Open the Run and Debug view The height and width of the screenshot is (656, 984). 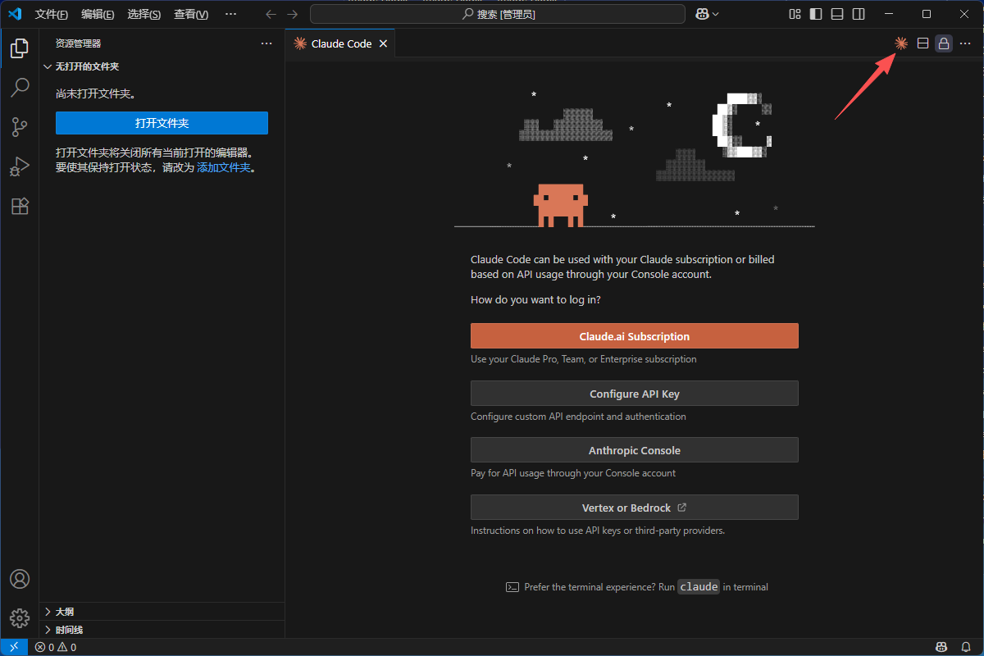point(20,166)
